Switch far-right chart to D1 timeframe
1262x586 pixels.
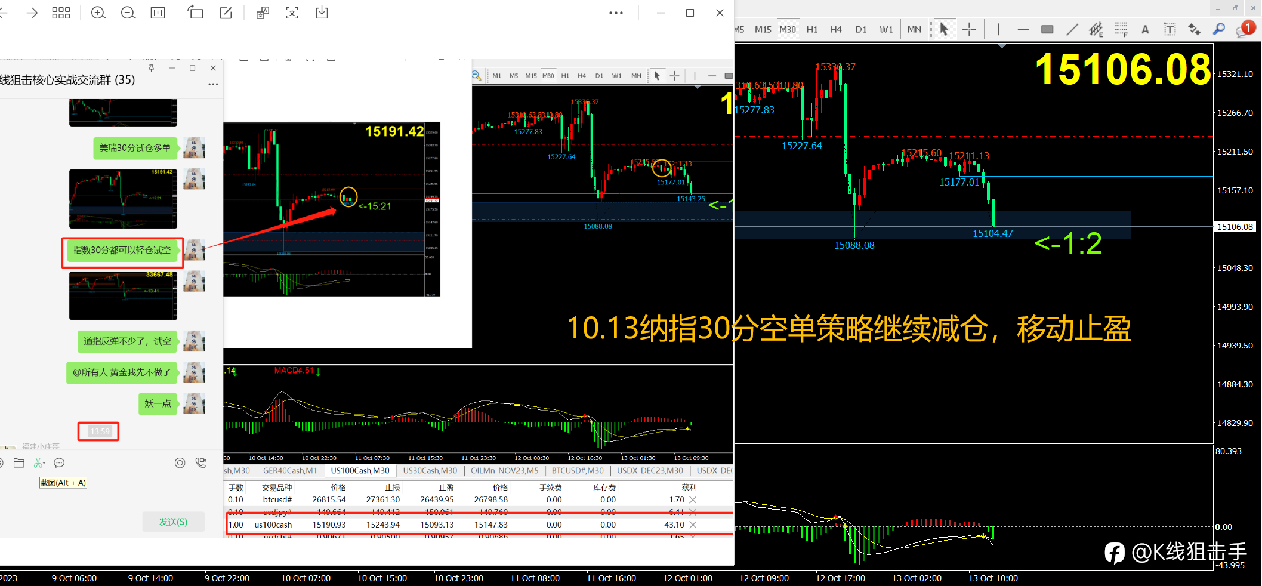point(861,29)
